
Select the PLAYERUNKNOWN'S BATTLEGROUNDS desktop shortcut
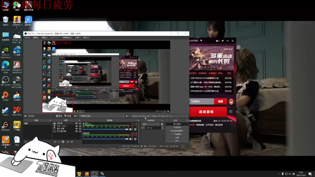[17, 82]
